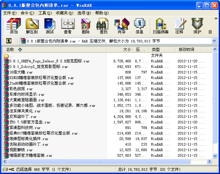Viewport: 220px width, 174px height.
Task: Select the 大黄蜂登陆画面.rar file
Action: click(x=24, y=100)
